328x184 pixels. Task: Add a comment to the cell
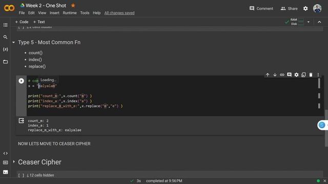point(289,75)
